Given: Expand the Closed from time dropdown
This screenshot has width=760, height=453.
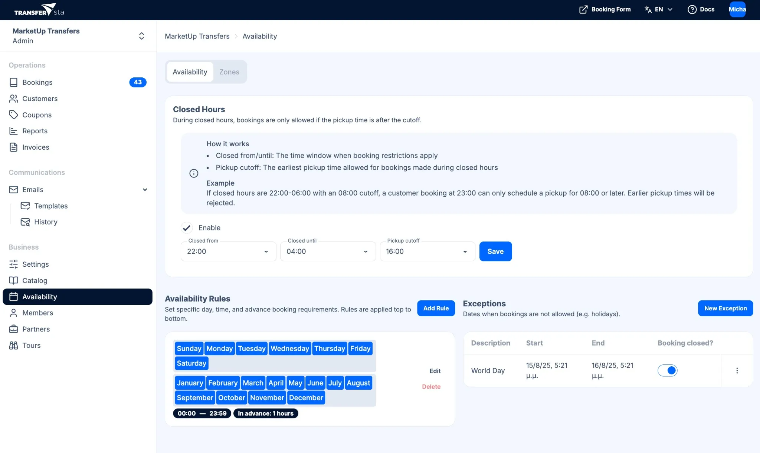Looking at the screenshot, I should click(x=266, y=251).
